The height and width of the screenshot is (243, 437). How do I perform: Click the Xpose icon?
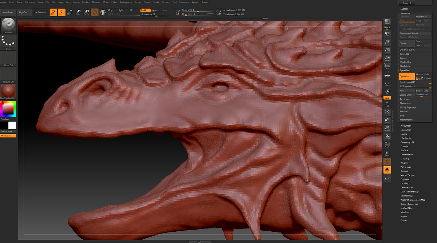pos(387,178)
